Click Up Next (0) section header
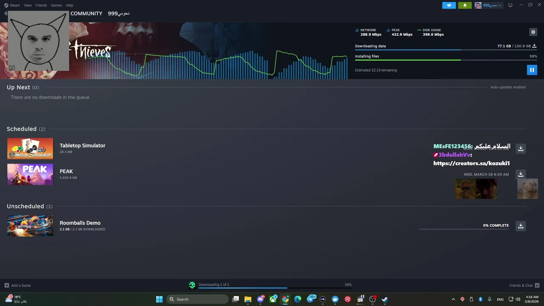 pyautogui.click(x=23, y=87)
